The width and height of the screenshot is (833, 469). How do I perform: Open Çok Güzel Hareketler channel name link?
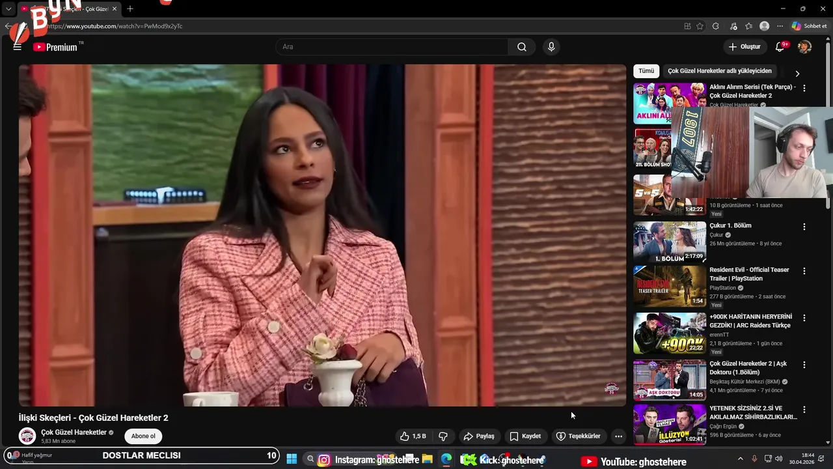tap(74, 433)
